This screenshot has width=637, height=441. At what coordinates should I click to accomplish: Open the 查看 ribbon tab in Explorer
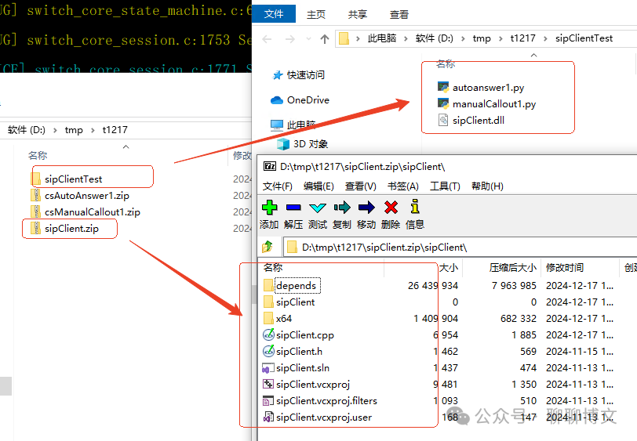[399, 15]
